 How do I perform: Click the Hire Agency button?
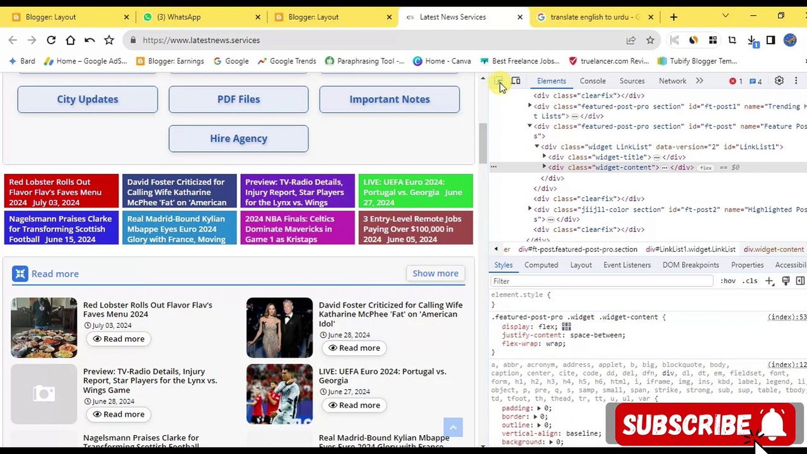238,139
